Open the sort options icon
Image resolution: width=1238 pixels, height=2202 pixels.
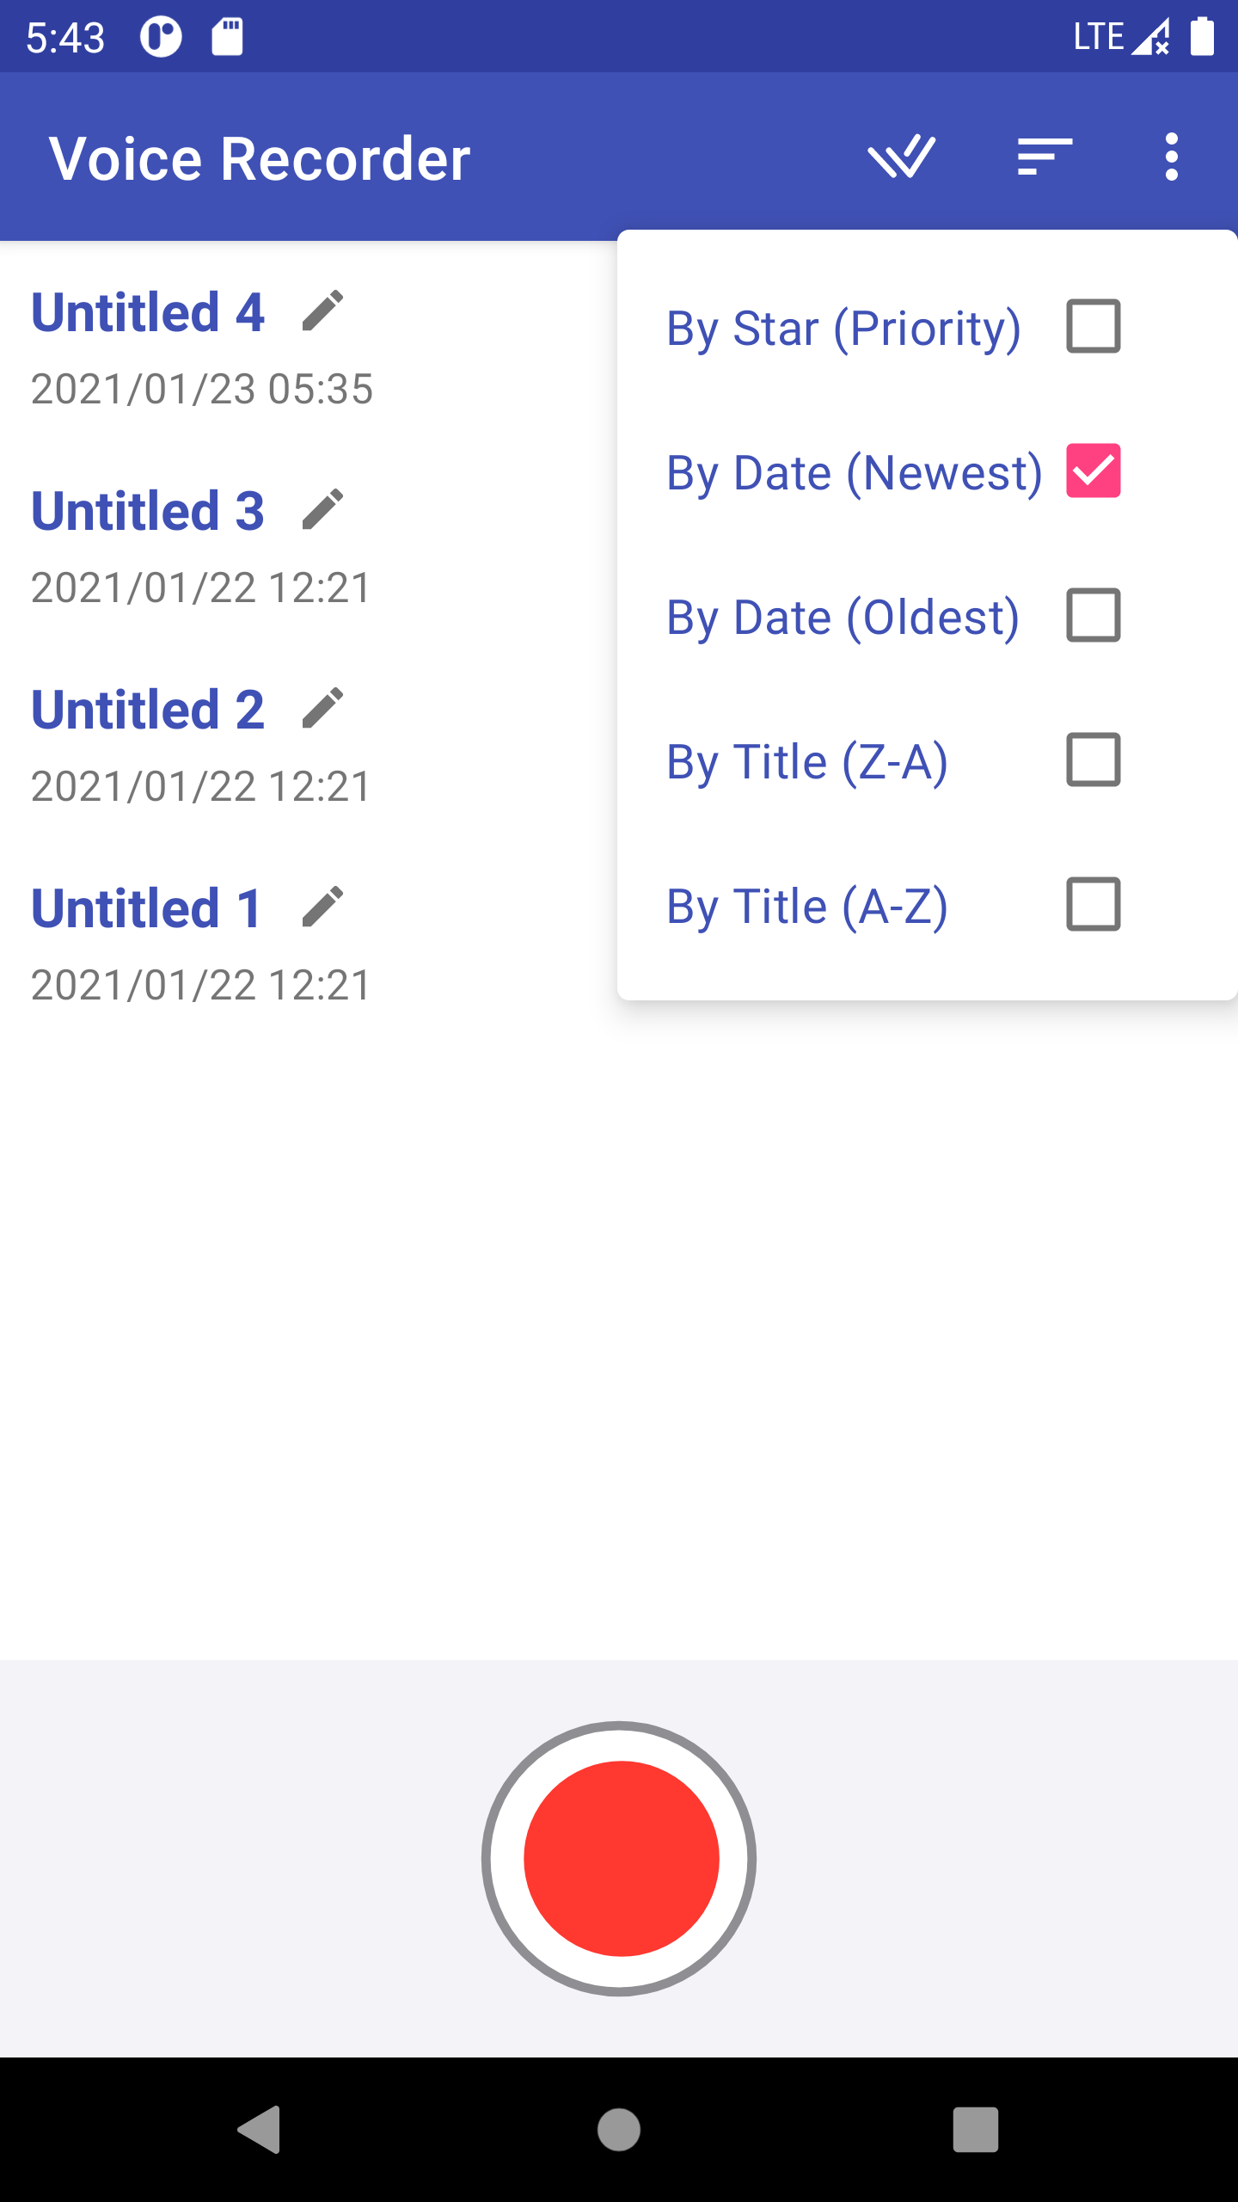tap(1045, 157)
